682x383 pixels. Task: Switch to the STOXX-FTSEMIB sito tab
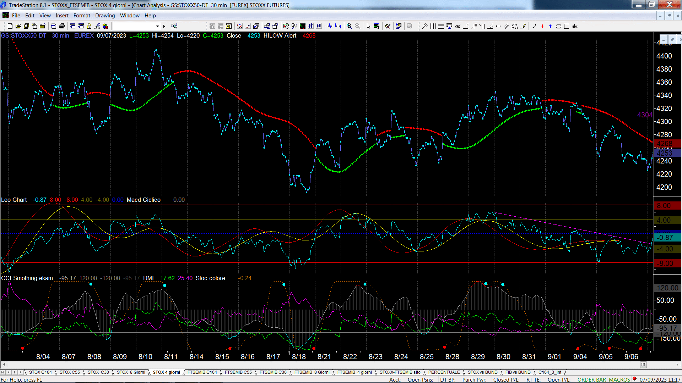pyautogui.click(x=400, y=372)
